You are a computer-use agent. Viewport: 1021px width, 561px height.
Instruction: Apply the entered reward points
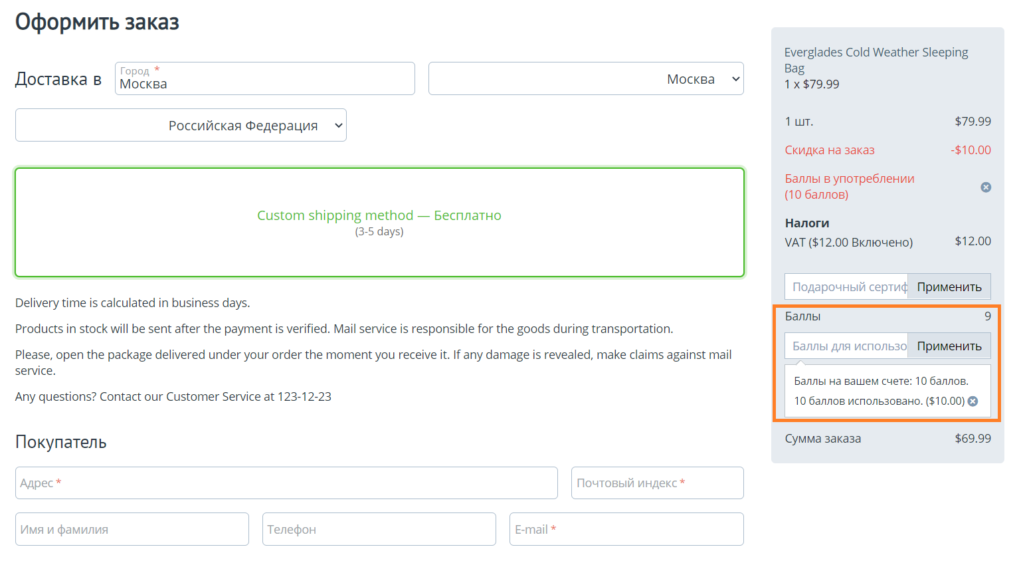tap(949, 346)
